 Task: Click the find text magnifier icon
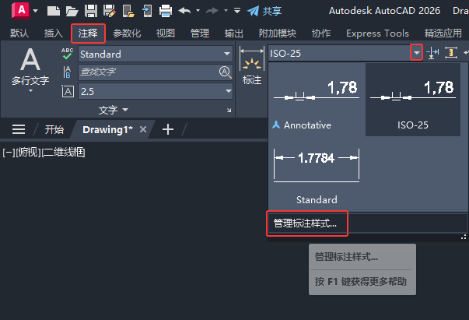click(226, 72)
